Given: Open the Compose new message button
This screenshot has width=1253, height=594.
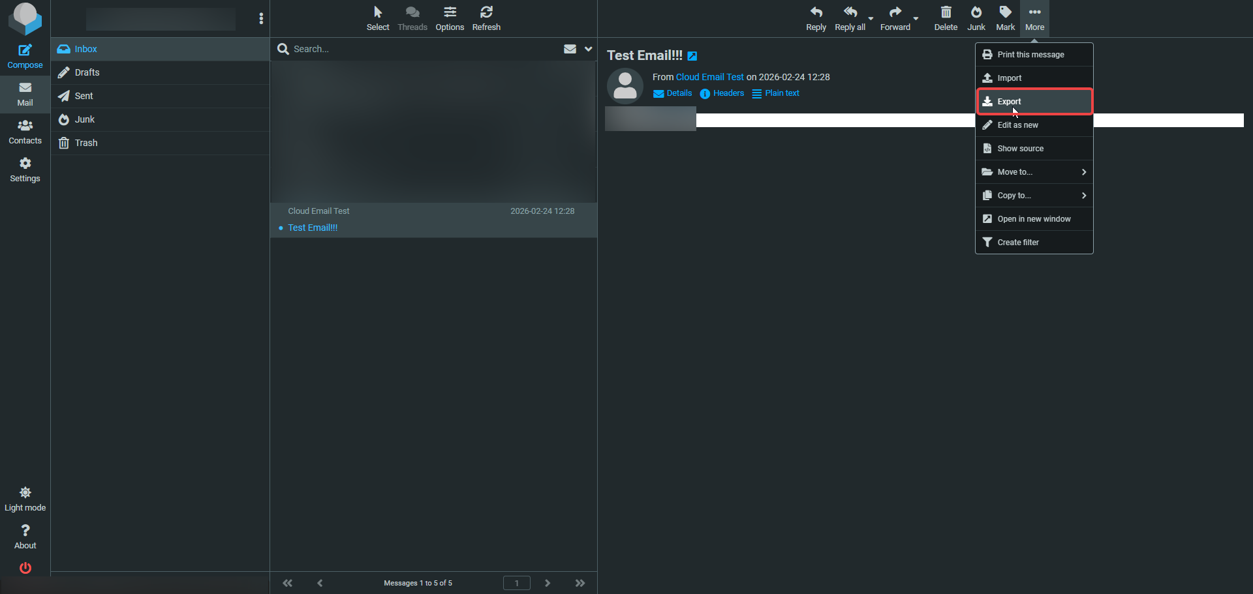Looking at the screenshot, I should point(25,56).
